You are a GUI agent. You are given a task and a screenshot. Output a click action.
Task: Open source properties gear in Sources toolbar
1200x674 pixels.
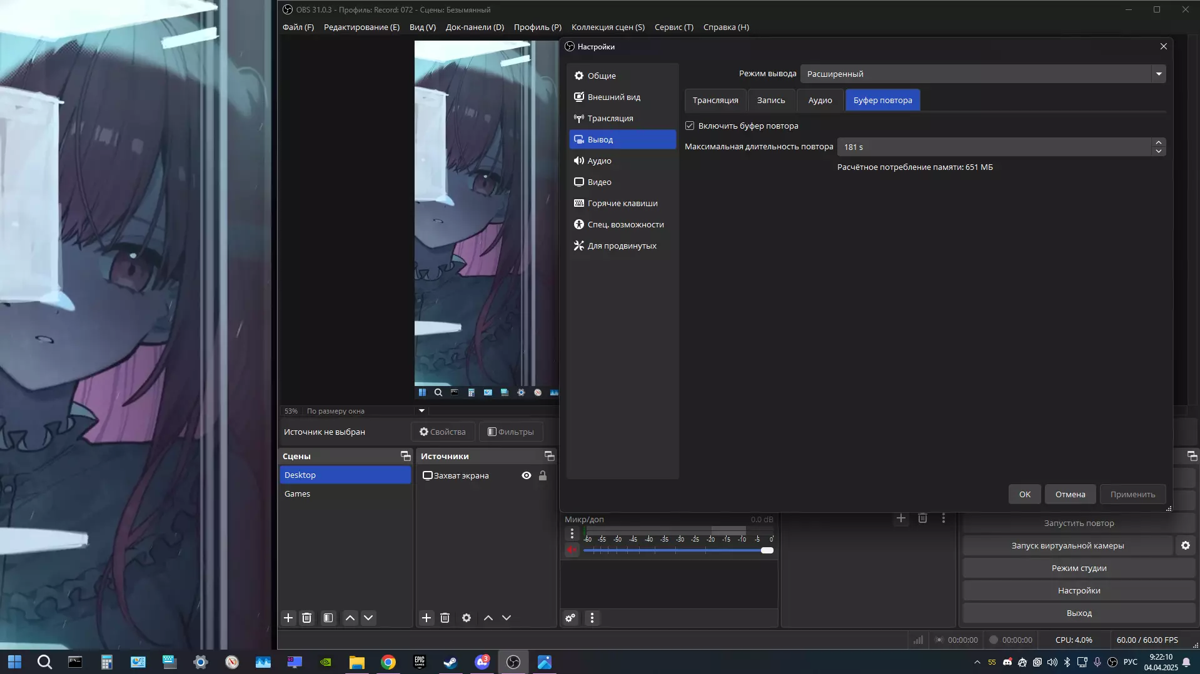pyautogui.click(x=466, y=618)
